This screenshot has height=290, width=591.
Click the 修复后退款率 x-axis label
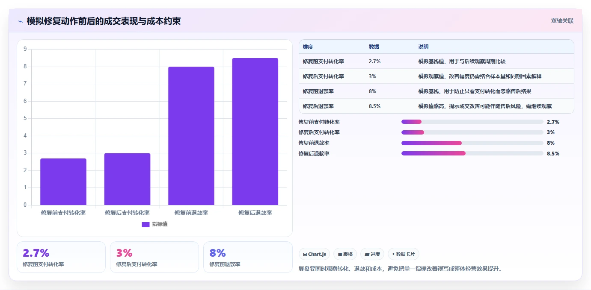pos(255,213)
